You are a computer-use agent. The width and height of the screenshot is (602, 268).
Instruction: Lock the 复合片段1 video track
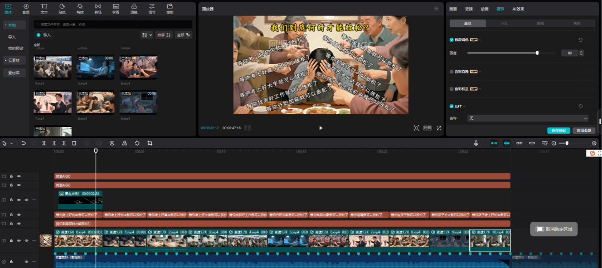tap(12, 199)
